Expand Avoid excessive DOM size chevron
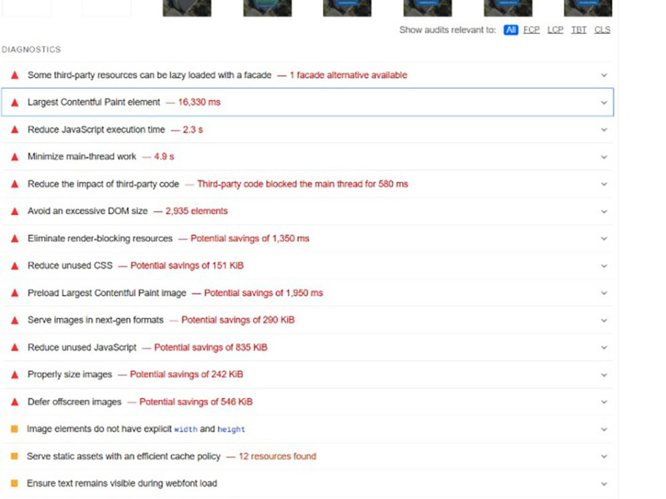Viewport: 666px width, 499px height. point(603,212)
